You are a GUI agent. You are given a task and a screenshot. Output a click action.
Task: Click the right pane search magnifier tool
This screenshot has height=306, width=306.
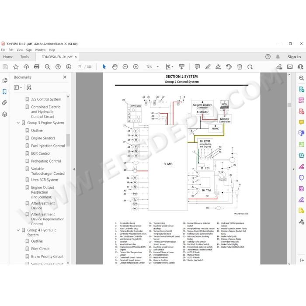click(x=302, y=78)
